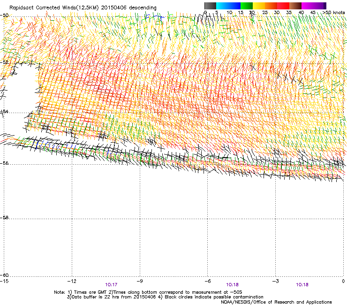Click the red 30-35 knots legend swatch
Image resolution: width=347 pixels, height=305 pixels.
coord(283,6)
